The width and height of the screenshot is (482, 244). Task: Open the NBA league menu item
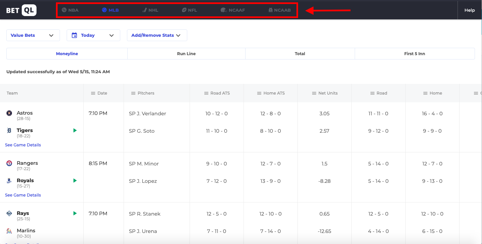pyautogui.click(x=70, y=10)
